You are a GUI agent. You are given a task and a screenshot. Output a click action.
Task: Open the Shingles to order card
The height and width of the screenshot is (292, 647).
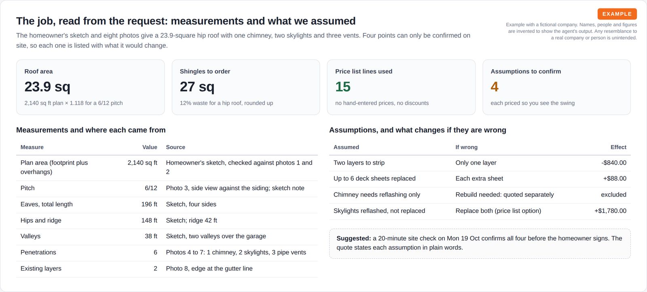pos(246,87)
